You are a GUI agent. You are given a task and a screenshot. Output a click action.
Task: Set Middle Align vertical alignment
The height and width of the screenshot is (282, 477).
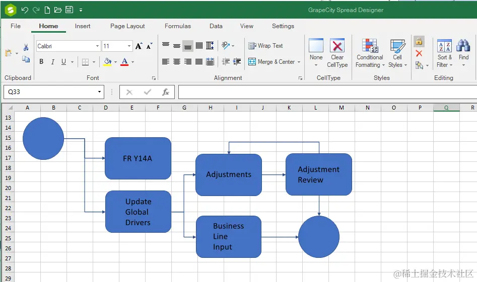pos(177,46)
